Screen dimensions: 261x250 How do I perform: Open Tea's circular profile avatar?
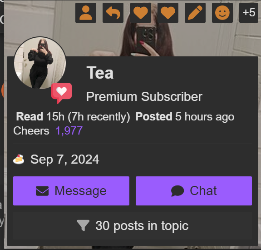point(40,63)
